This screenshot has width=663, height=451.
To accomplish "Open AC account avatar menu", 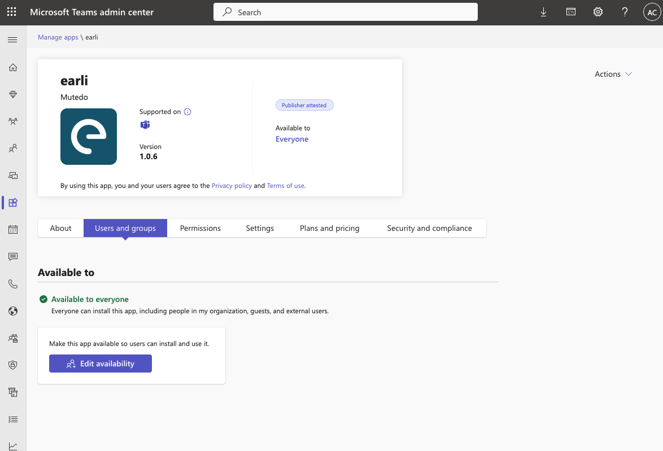I will click(x=652, y=12).
